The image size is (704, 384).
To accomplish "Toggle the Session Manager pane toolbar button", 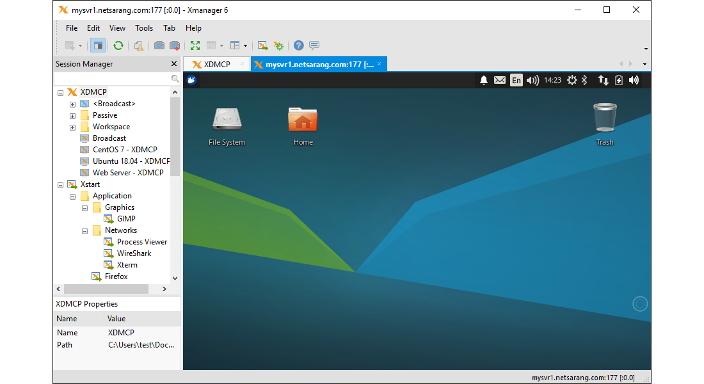I will coord(97,45).
